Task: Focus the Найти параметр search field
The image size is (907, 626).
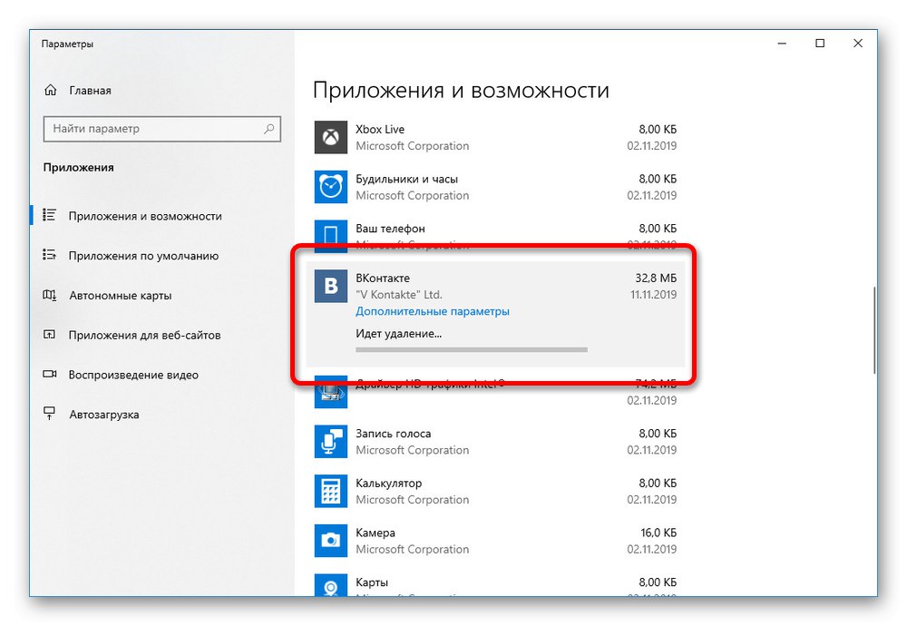Action: (162, 129)
